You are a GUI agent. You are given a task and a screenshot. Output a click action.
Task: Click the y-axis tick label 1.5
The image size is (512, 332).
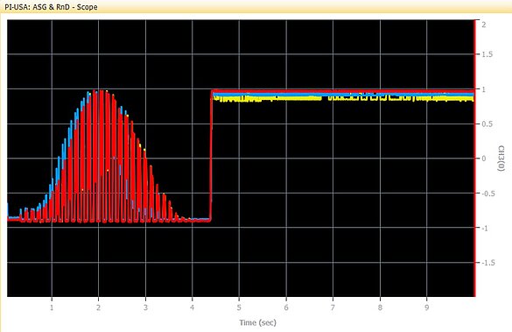(x=487, y=54)
